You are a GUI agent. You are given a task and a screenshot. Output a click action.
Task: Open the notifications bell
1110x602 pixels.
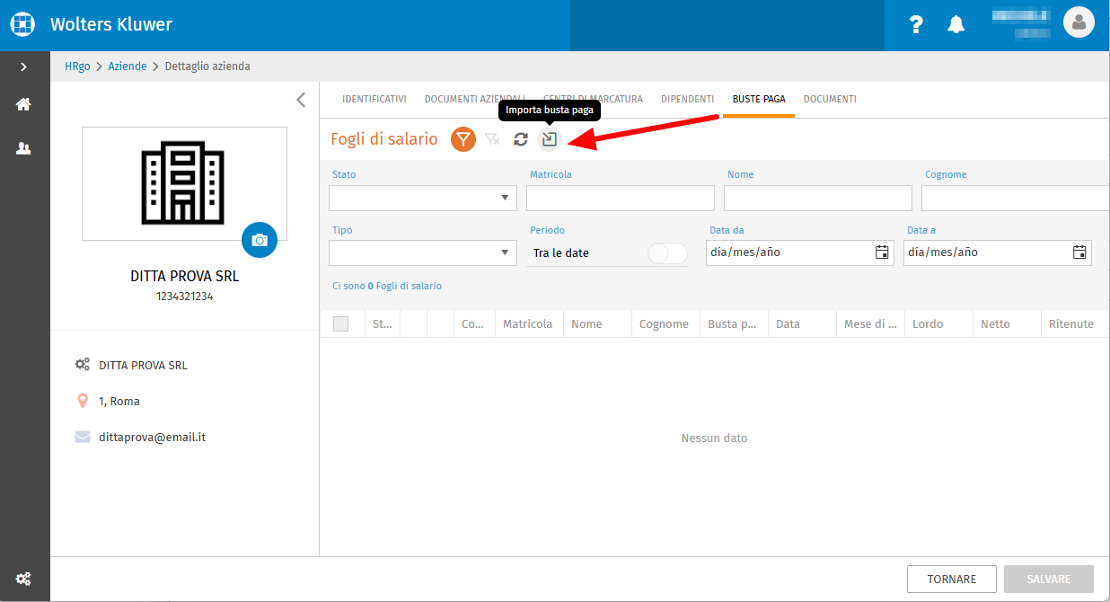click(956, 24)
